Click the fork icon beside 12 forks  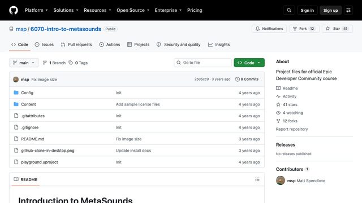278,121
